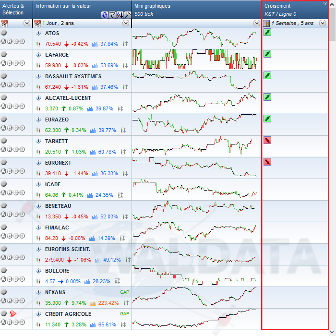Screen dimensions: 336x336
Task: Click red down-crossing arrow in TARKETT row
Action: pyautogui.click(x=267, y=140)
